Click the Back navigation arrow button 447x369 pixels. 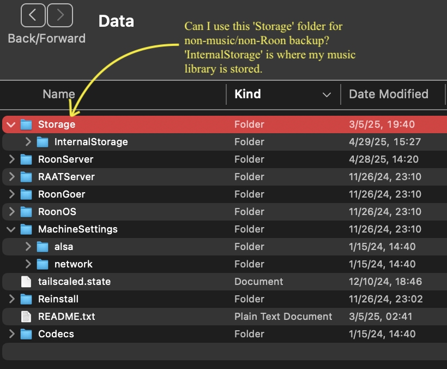point(33,15)
